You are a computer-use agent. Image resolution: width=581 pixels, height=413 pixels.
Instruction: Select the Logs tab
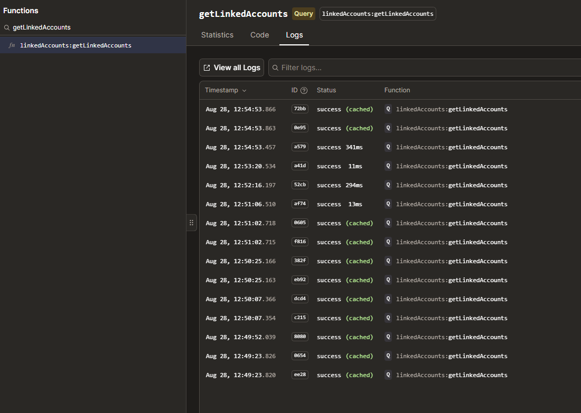point(294,35)
